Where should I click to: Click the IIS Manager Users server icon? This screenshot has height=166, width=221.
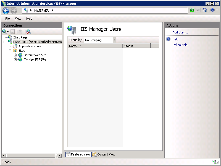72,29
